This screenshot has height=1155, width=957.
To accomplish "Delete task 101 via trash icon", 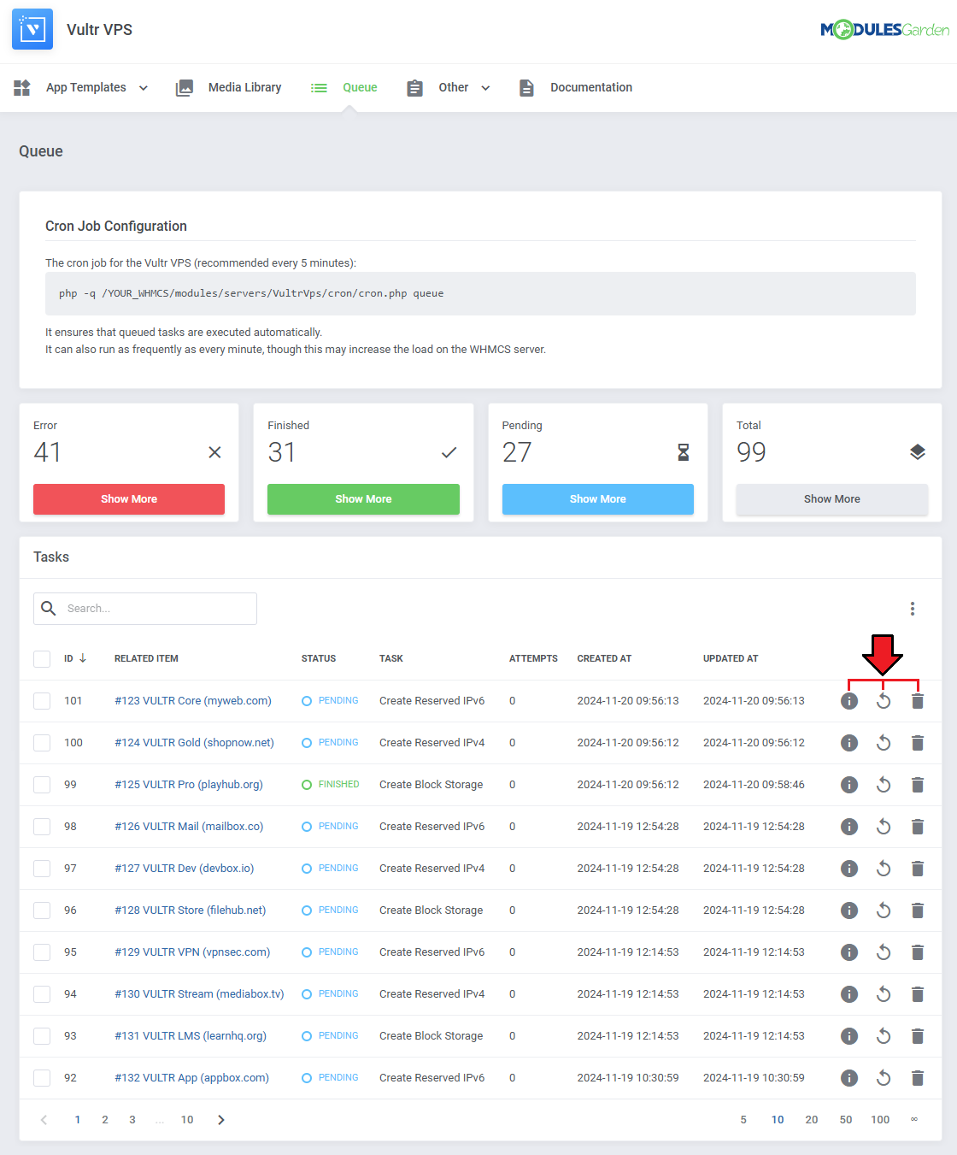I will pyautogui.click(x=918, y=701).
